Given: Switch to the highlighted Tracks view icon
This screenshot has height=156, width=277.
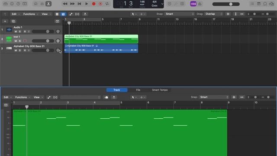Looking at the screenshot, I should tap(63, 14).
